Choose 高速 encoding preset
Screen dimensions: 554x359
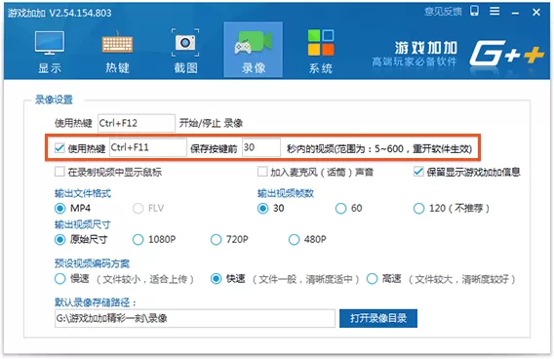(372, 279)
